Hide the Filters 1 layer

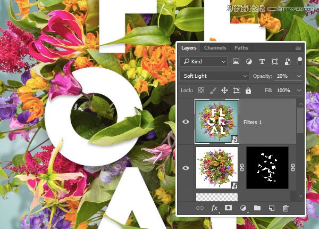coord(186,121)
